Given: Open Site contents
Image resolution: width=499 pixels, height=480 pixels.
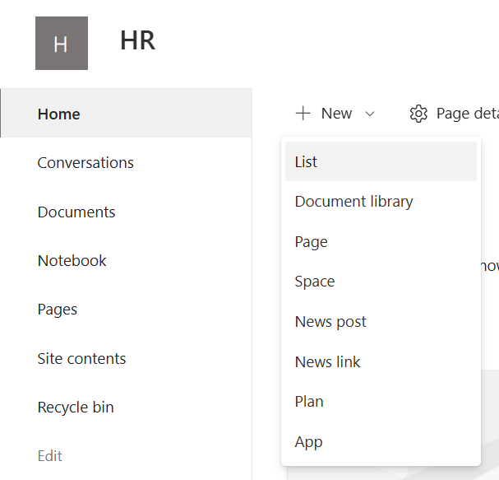Looking at the screenshot, I should click(x=81, y=358).
